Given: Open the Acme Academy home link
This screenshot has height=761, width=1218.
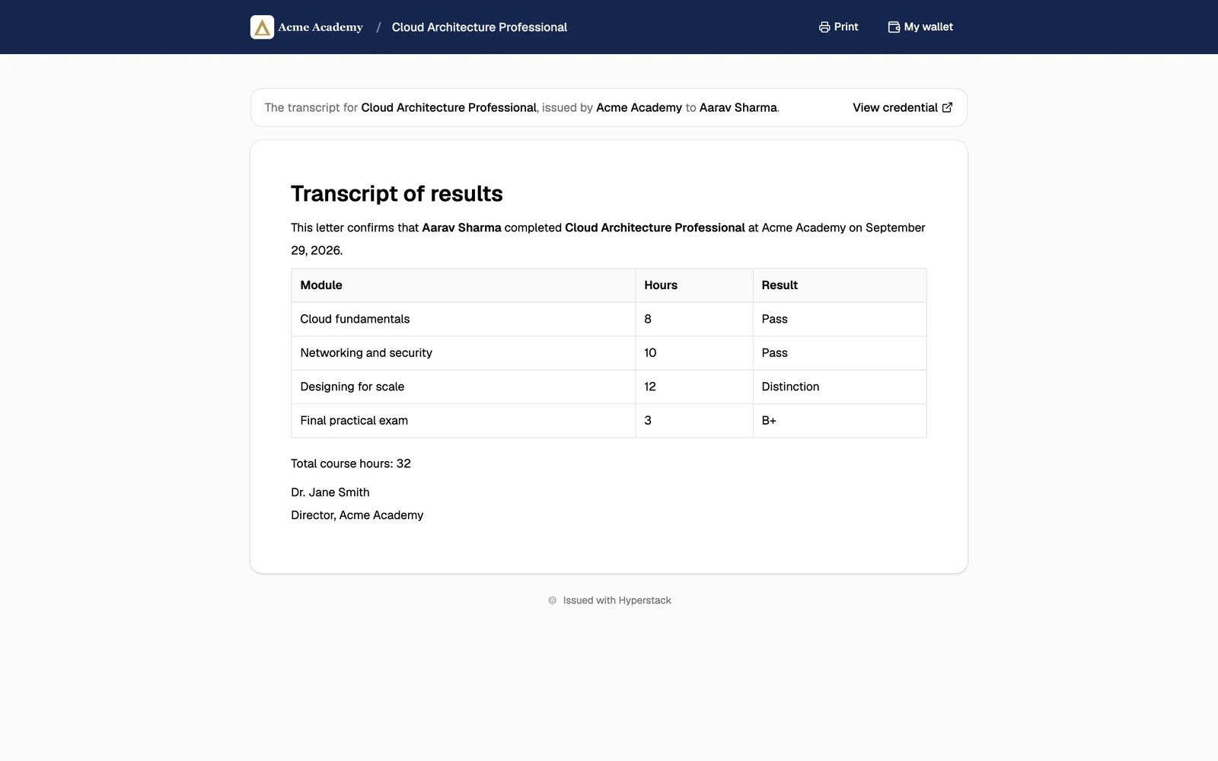Looking at the screenshot, I should pos(307,27).
